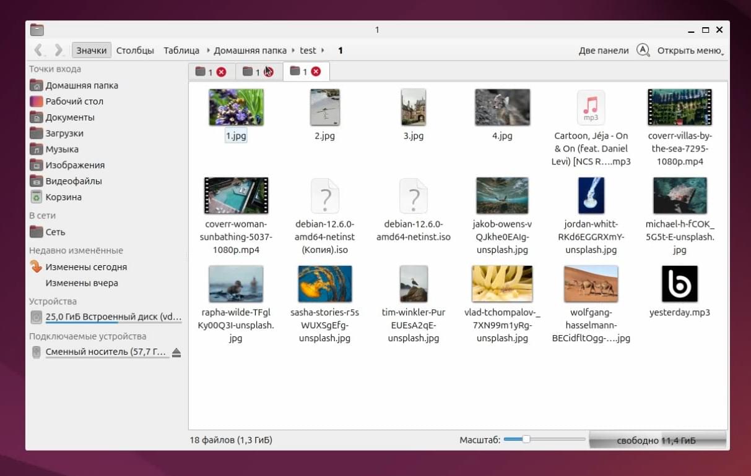Click the свободно 11,4 ГиБ free space bar
This screenshot has height=476, width=751.
click(657, 440)
